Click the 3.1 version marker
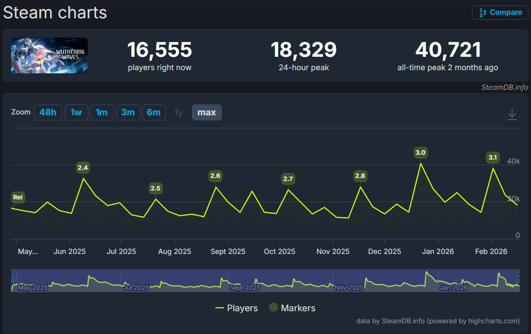Viewport: 531px width, 334px height. [493, 157]
